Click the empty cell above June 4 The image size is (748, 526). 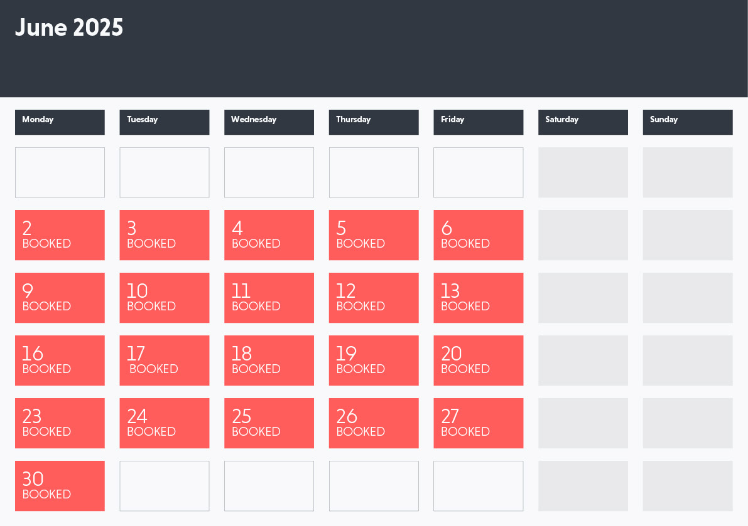269,172
